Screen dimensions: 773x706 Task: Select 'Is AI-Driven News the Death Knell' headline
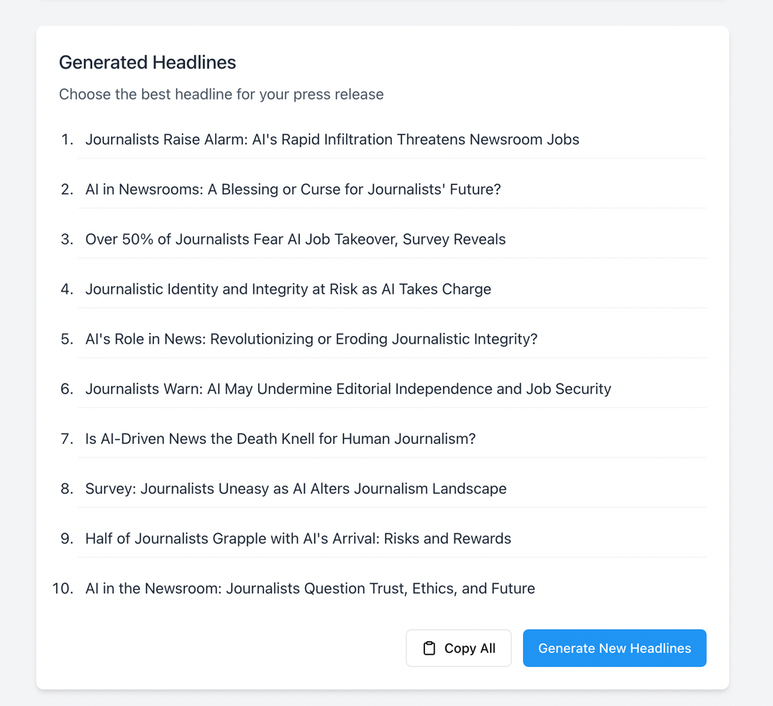[281, 439]
